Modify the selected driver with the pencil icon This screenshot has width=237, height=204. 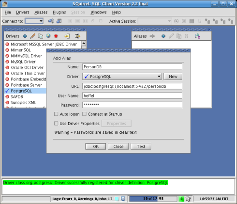tap(33, 36)
